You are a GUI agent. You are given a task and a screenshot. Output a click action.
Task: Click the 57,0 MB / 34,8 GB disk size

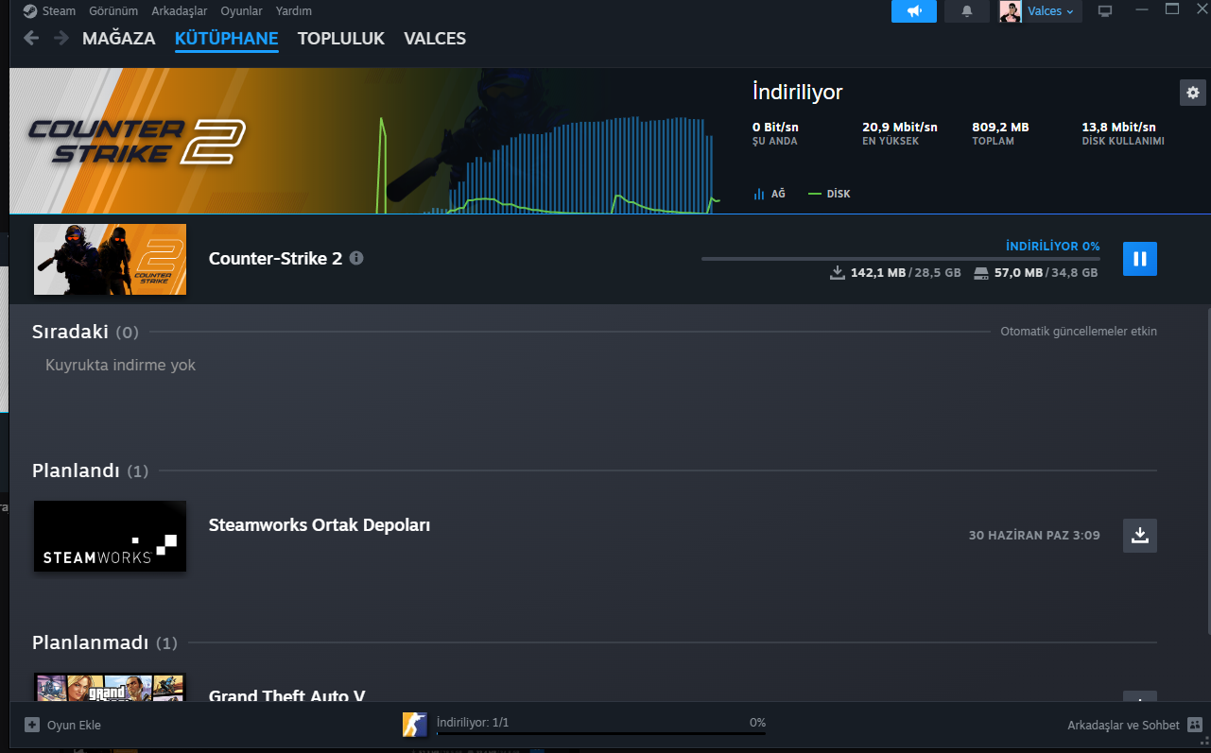(1046, 273)
